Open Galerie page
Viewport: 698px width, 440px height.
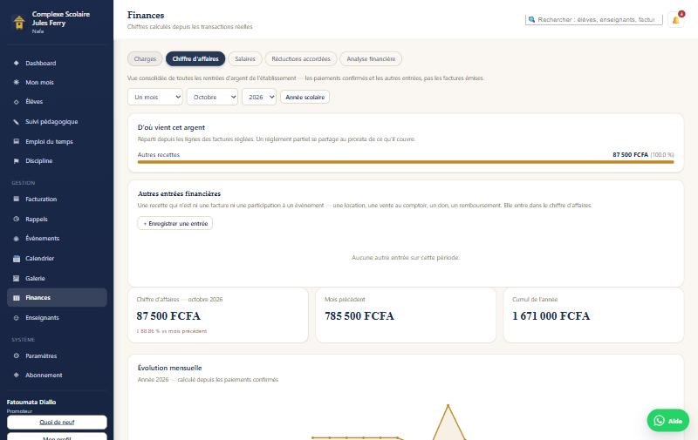57,278
